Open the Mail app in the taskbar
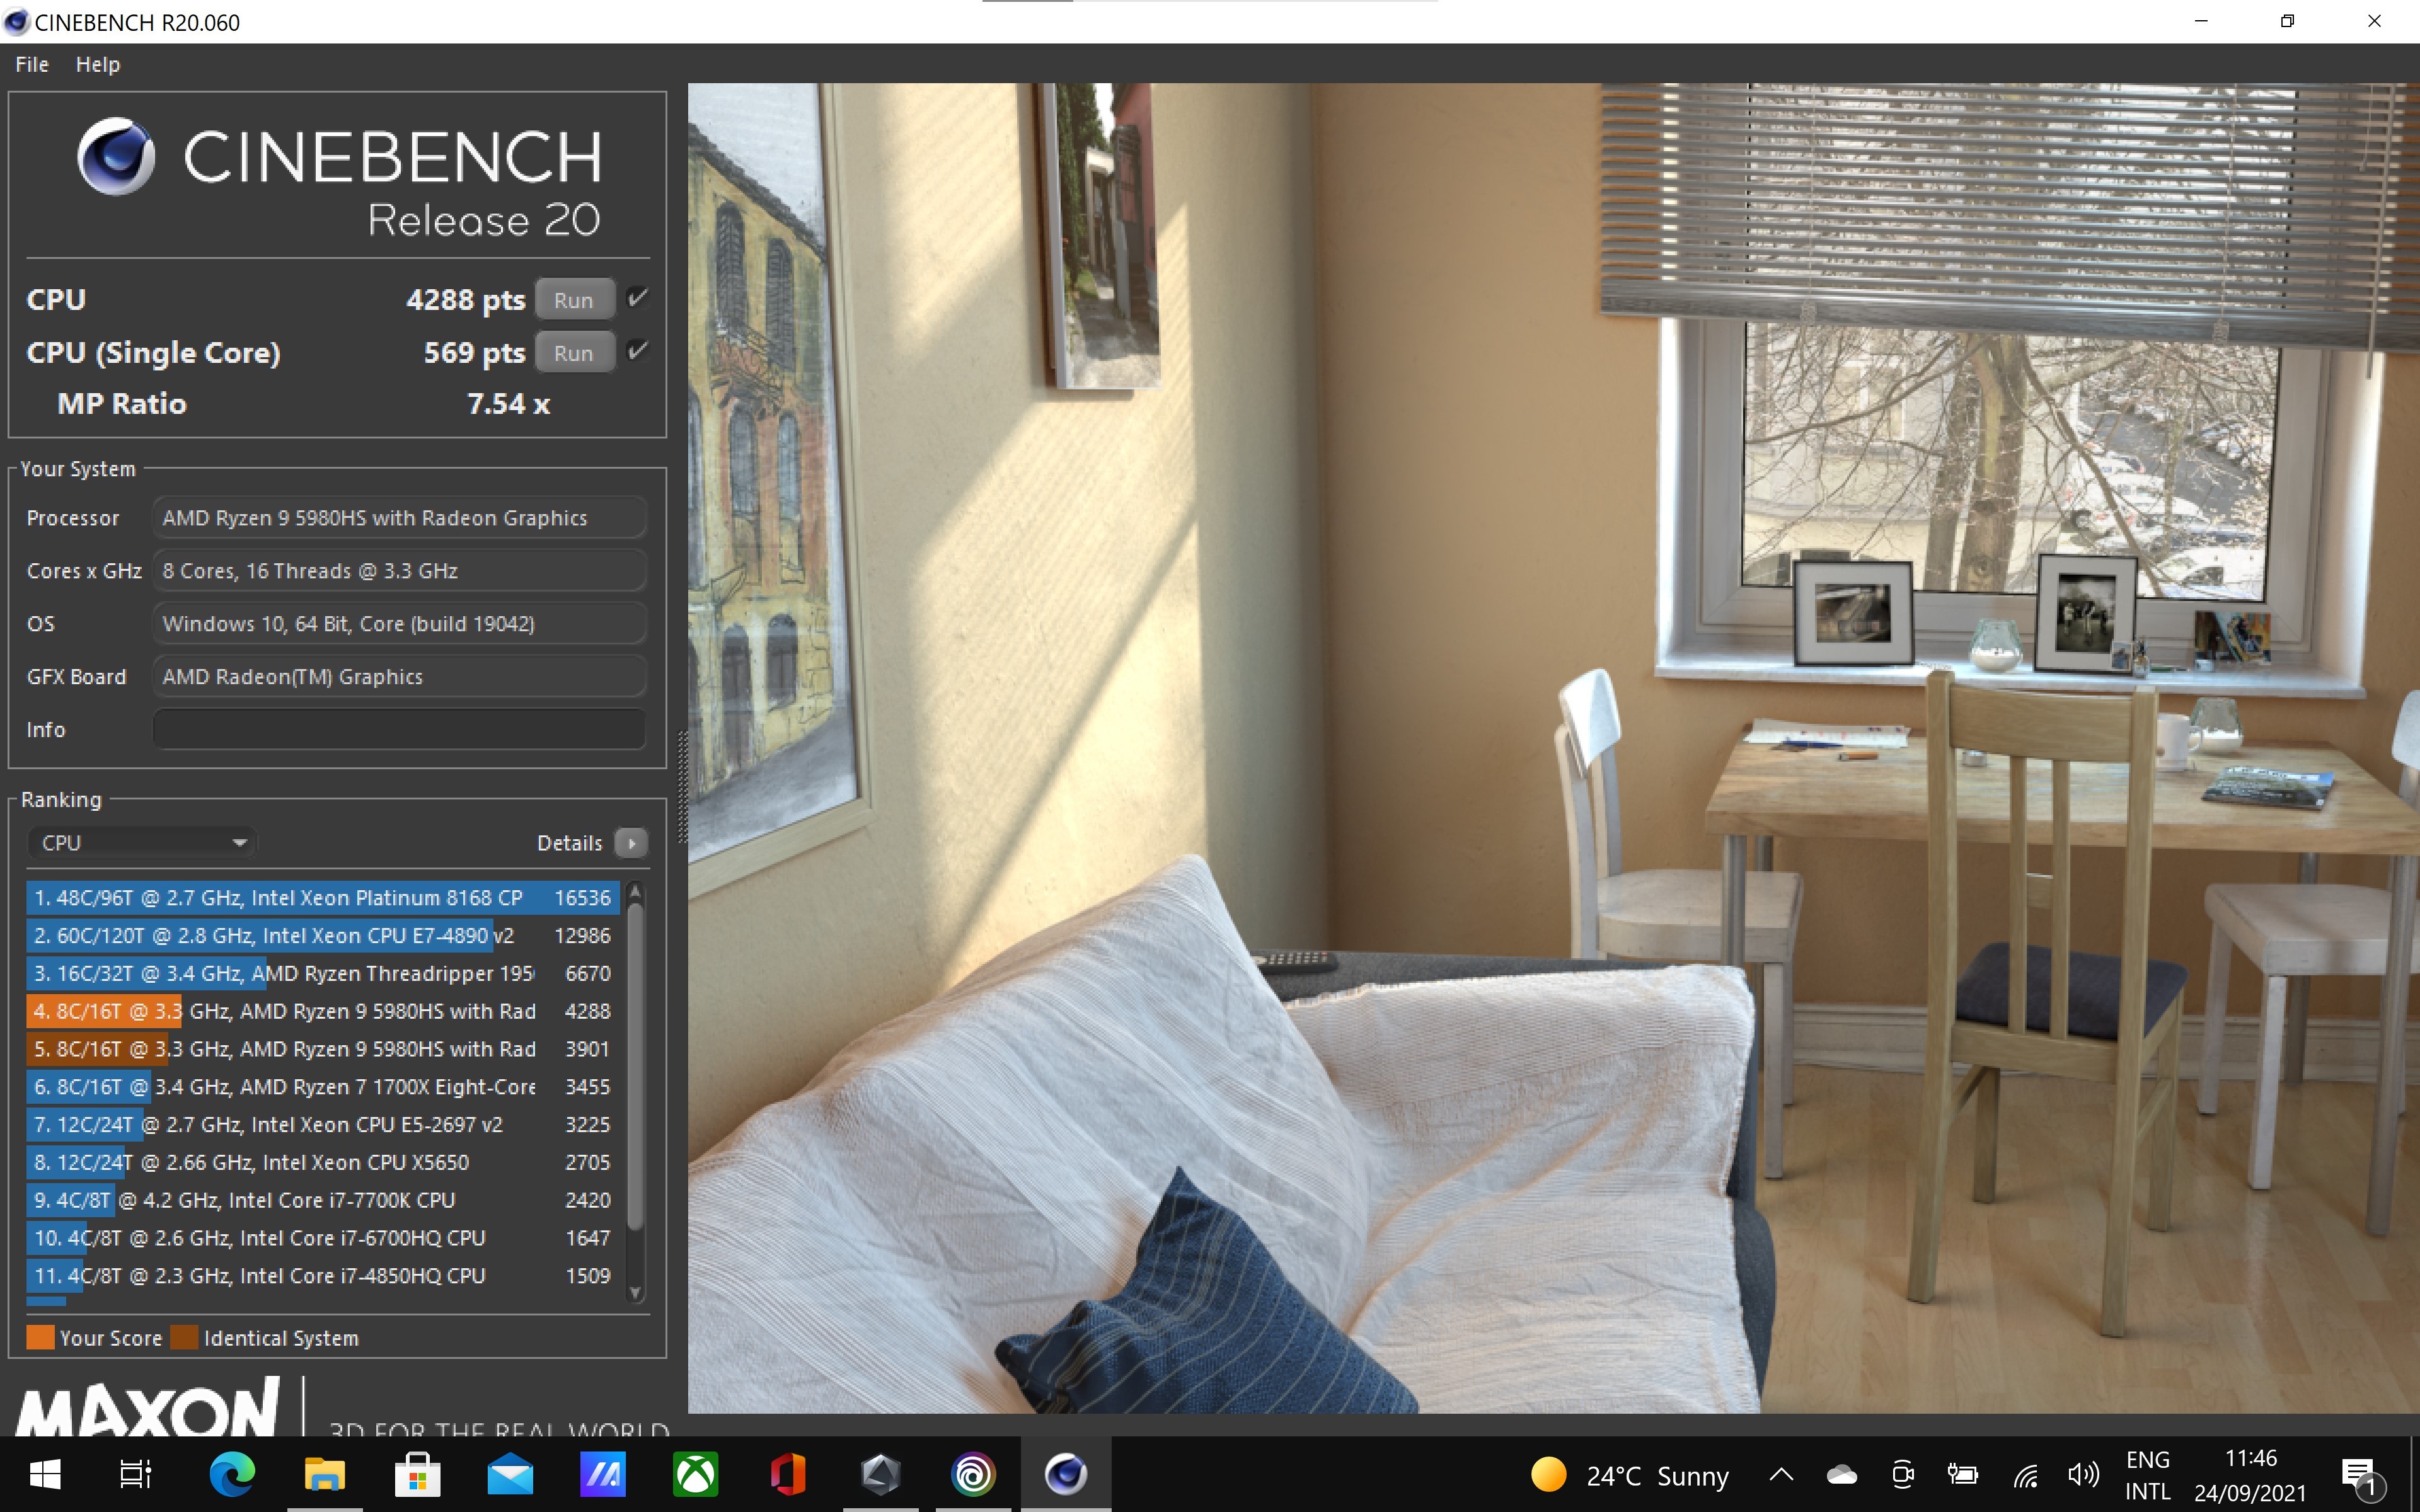The image size is (2420, 1512). (x=510, y=1474)
